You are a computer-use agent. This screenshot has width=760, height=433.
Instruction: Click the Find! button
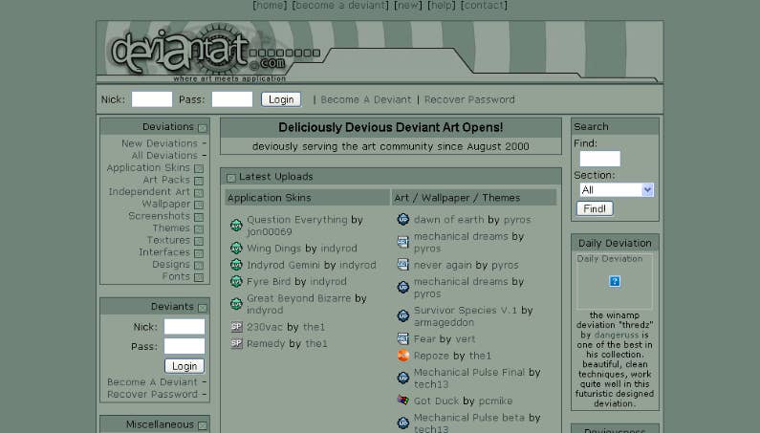pyautogui.click(x=595, y=208)
